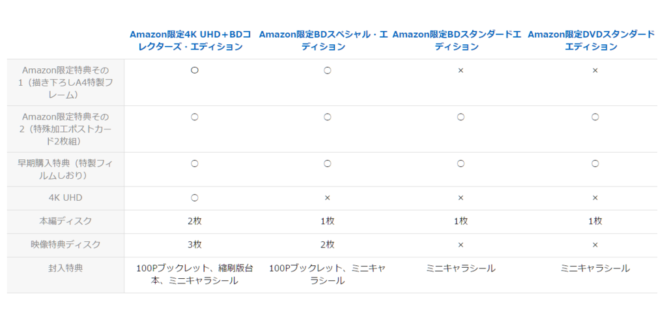
Task: Click BDスペシャル edition's × in 4K UHD row
Action: click(x=327, y=198)
